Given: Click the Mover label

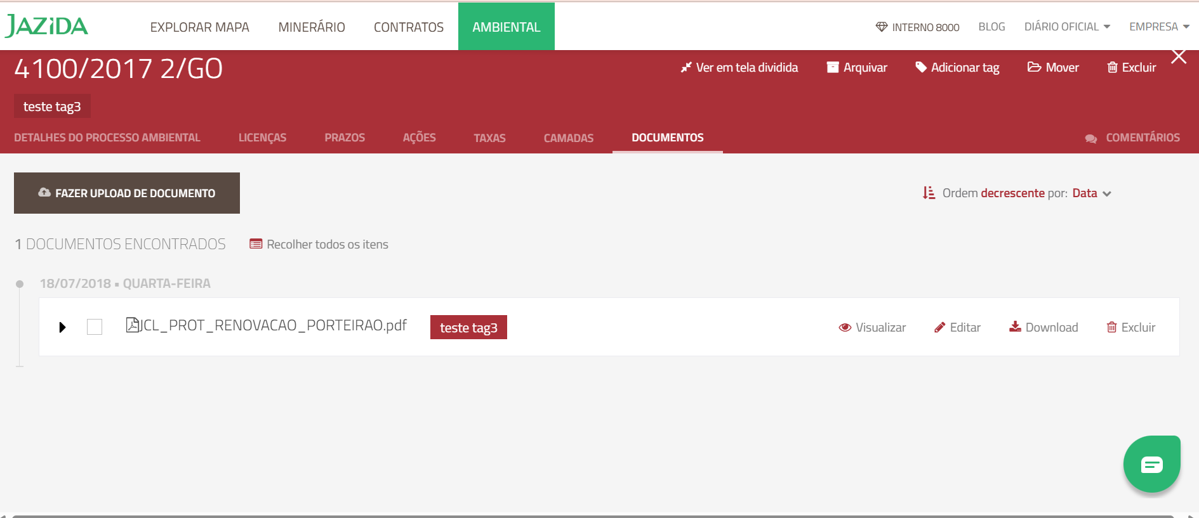Looking at the screenshot, I should pos(1063,67).
